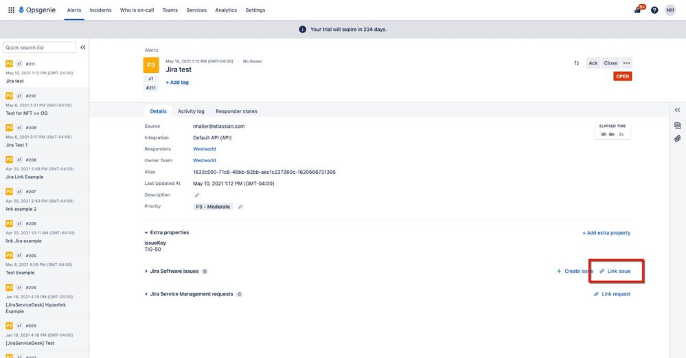Expand Jira Service Management requests section
Viewport: 686px width, 358px height.
pos(146,294)
